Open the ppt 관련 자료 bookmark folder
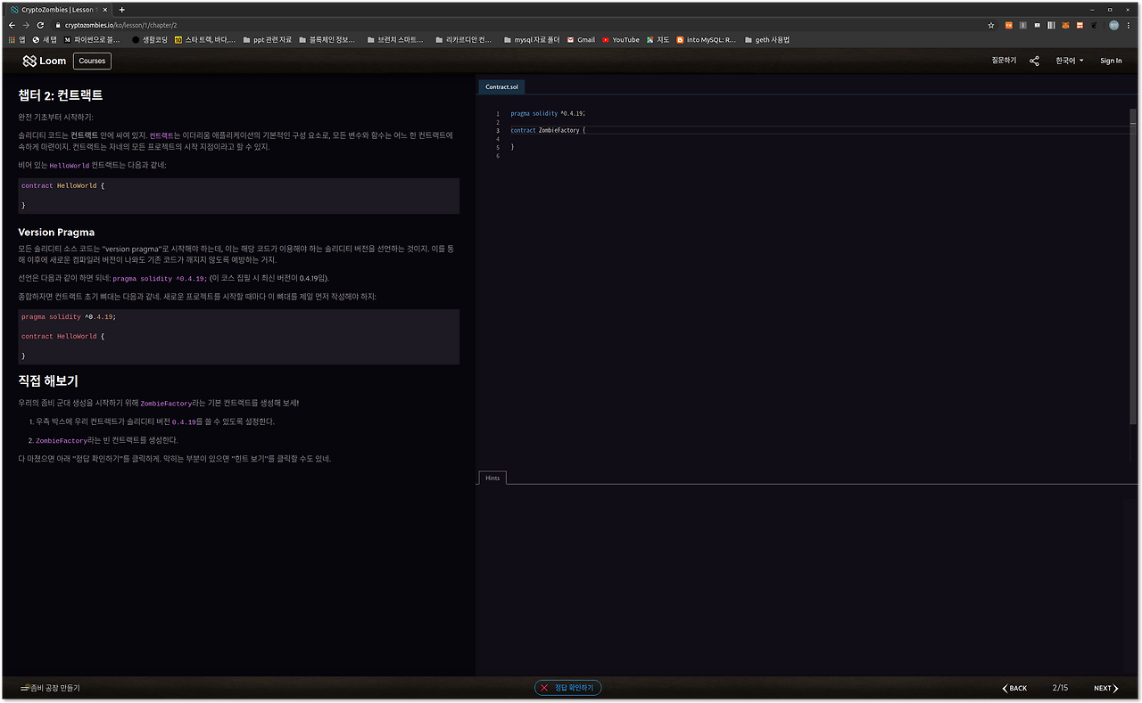Viewport: 1142px width, 703px height. click(268, 39)
